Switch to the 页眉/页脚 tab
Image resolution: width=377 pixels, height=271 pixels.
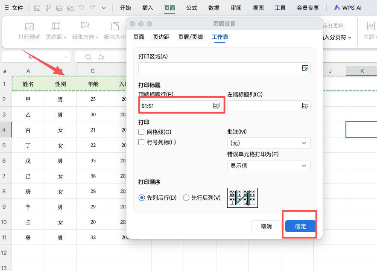point(190,37)
